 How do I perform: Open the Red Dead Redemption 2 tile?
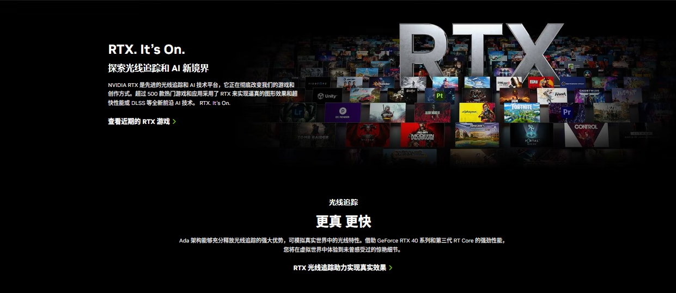(x=540, y=83)
